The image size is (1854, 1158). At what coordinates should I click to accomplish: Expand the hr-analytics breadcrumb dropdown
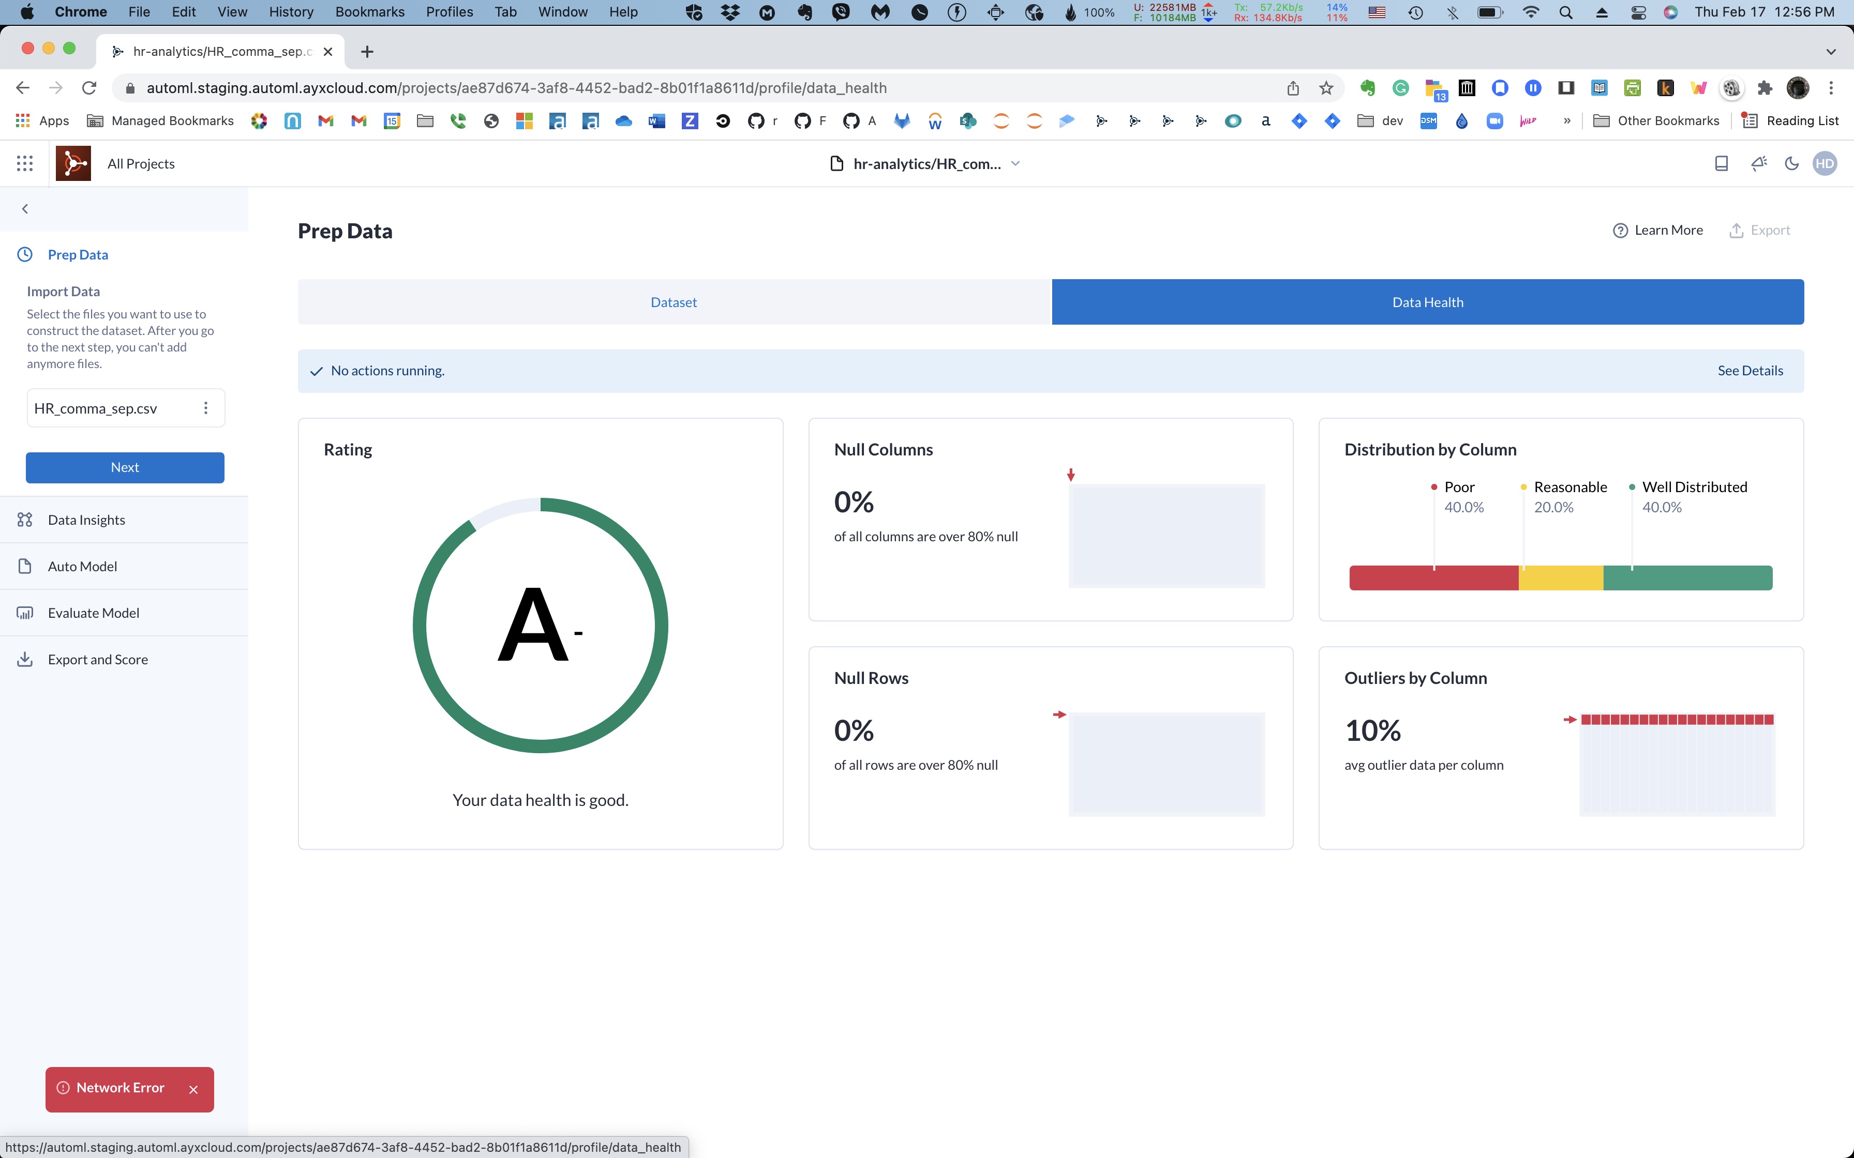(1016, 163)
